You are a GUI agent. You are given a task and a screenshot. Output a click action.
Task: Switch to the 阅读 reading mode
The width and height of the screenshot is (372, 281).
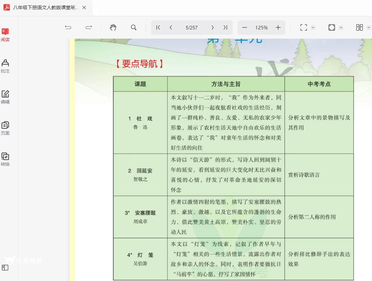pos(5,34)
